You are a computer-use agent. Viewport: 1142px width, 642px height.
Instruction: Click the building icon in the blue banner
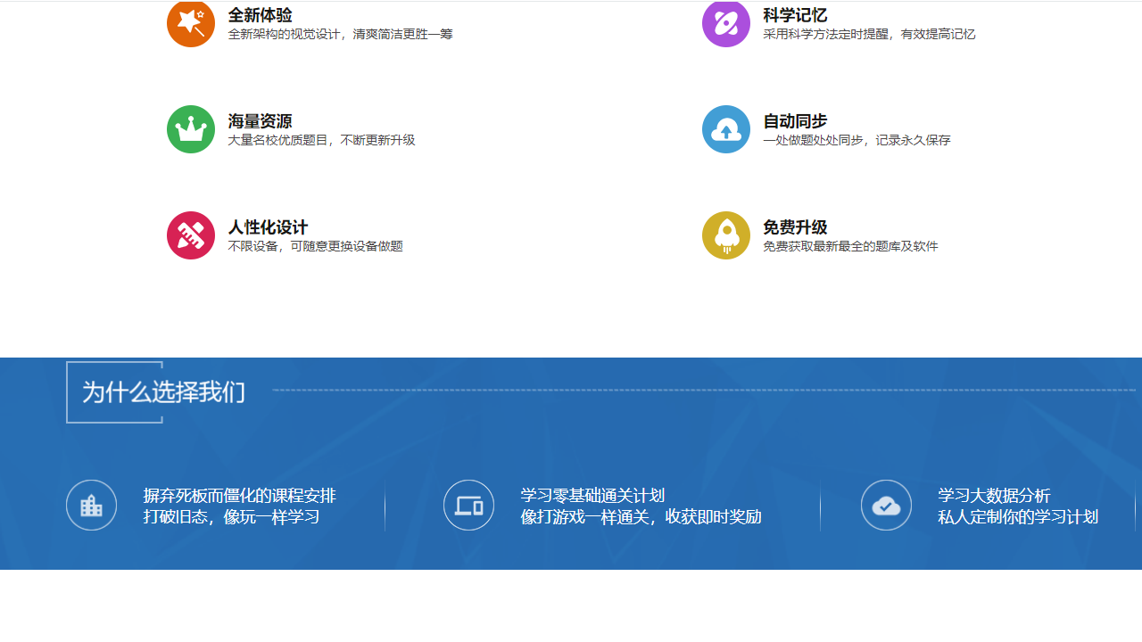(x=91, y=505)
